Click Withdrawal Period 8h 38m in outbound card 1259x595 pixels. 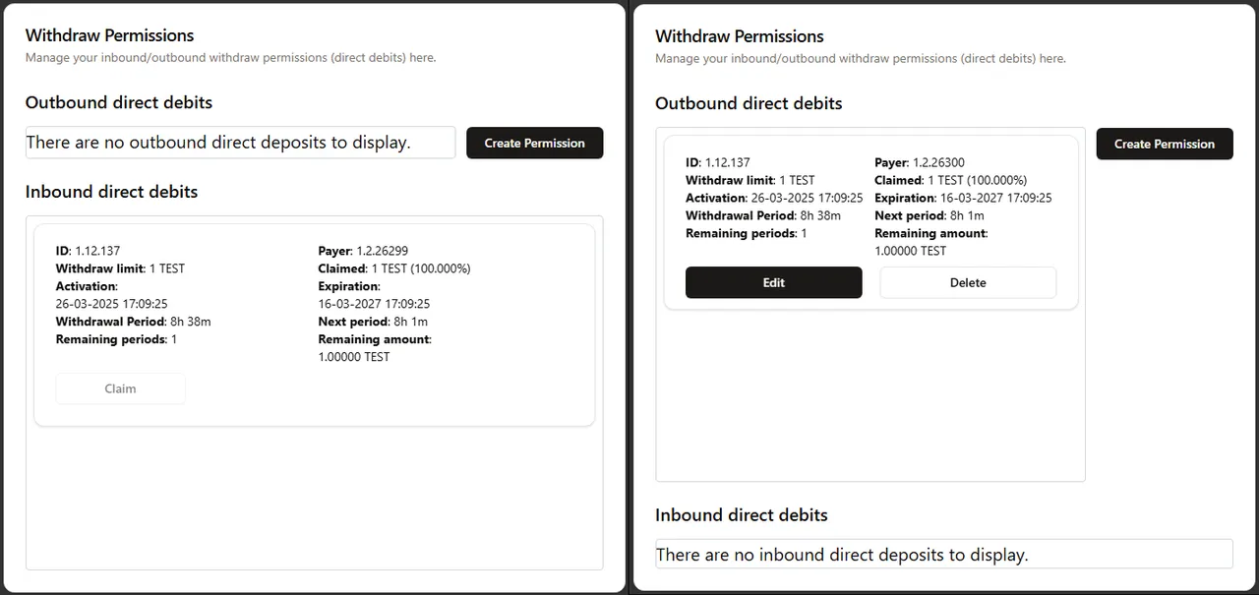(x=763, y=215)
